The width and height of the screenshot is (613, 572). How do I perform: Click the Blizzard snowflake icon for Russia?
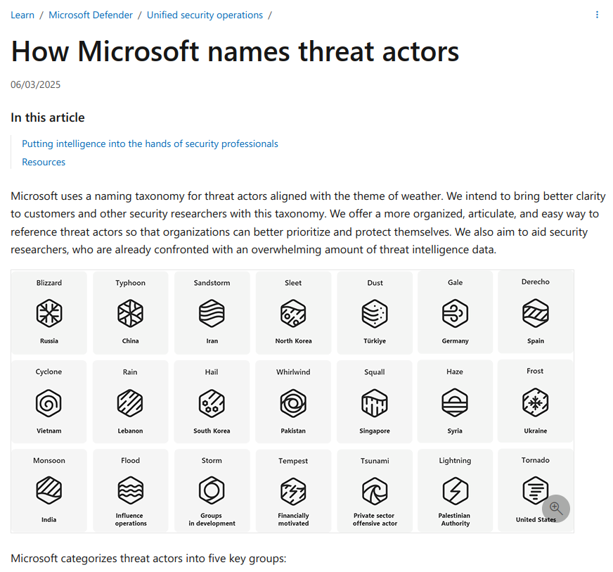click(x=49, y=313)
